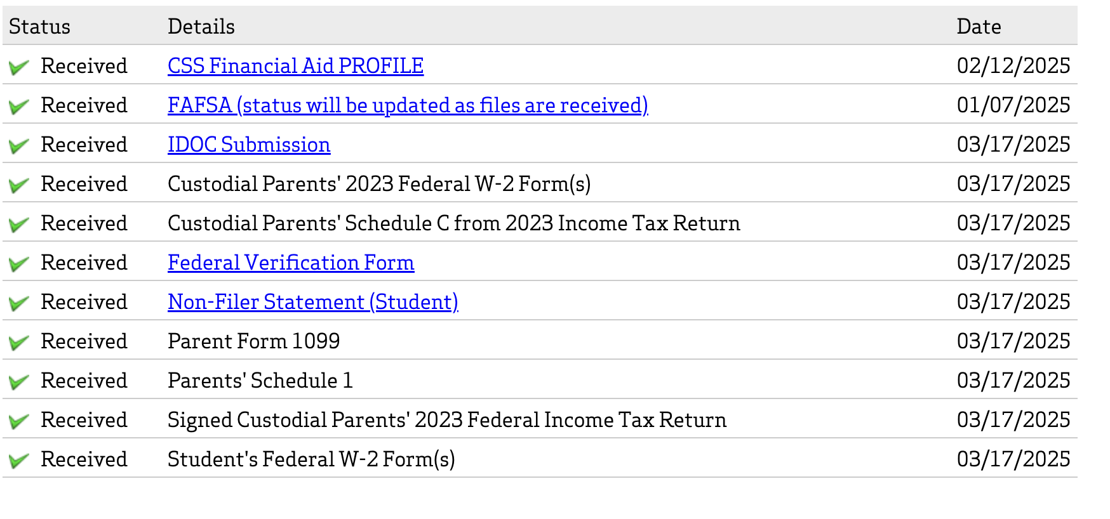Screen dimensions: 1110x519
Task: Click the Status column header
Action: 39,27
